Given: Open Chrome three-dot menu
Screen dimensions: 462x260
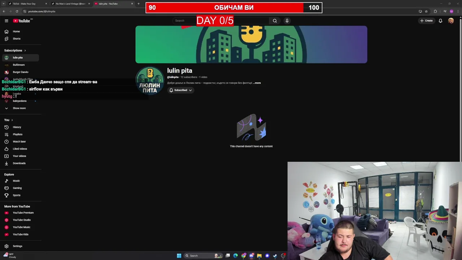Looking at the screenshot, I should point(458,11).
